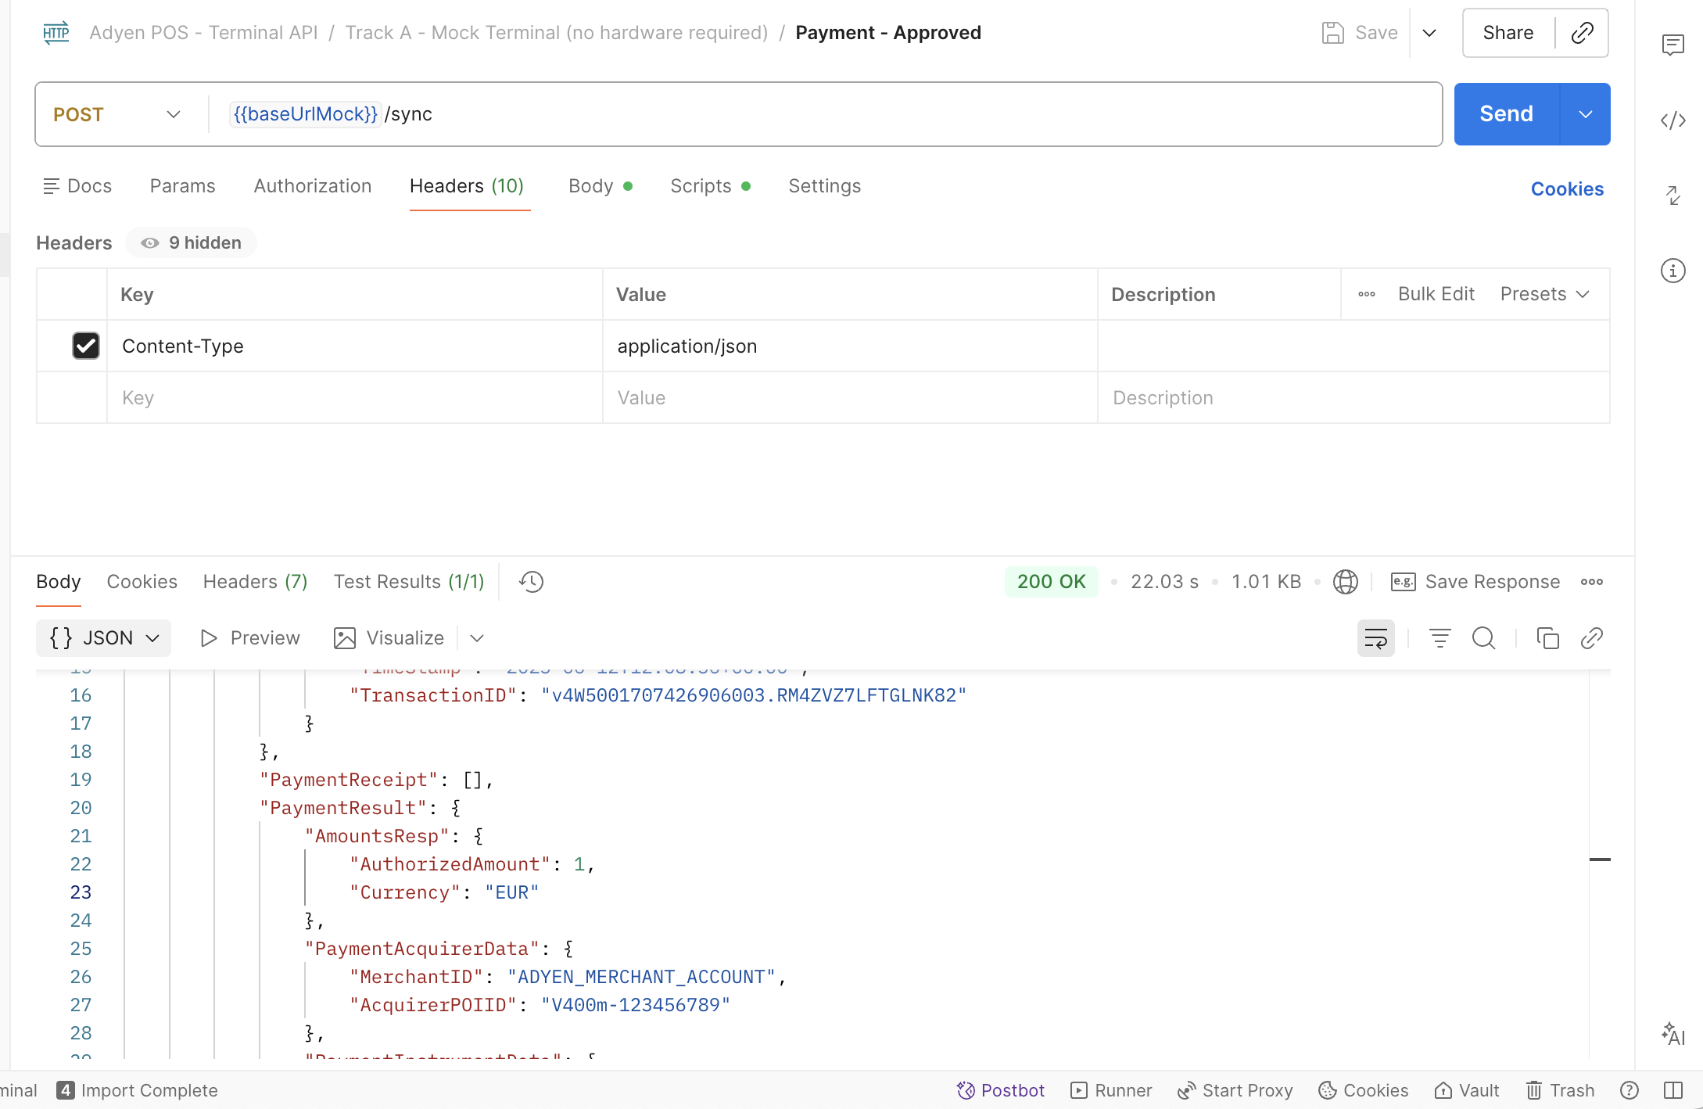
Task: Open response more-options ellipsis
Action: click(1592, 582)
